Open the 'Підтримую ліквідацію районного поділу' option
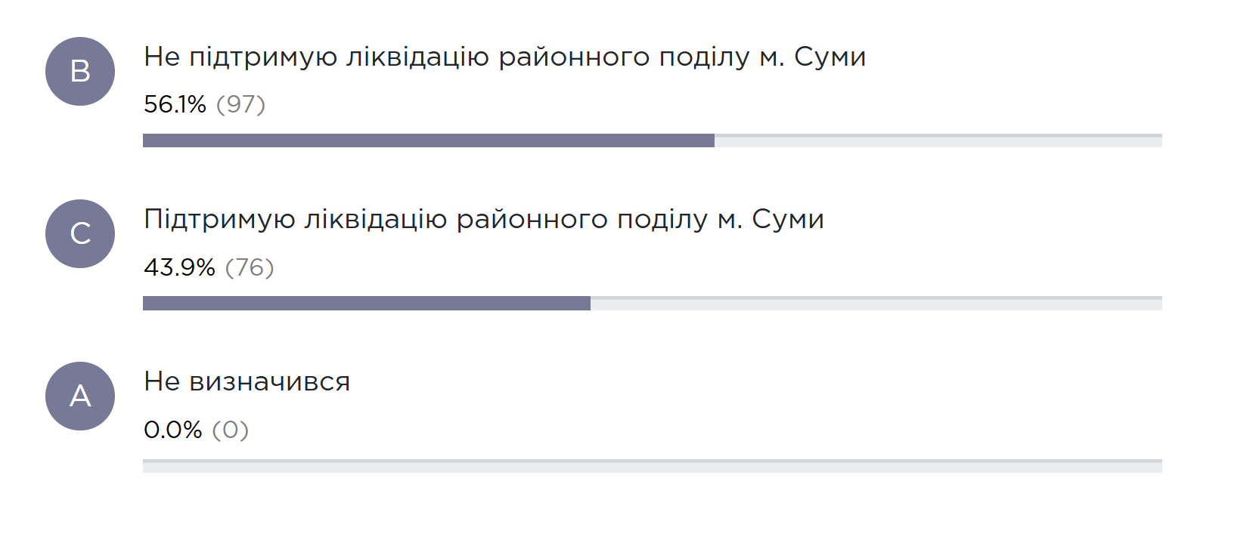Viewport: 1259px width, 540px height. (485, 219)
